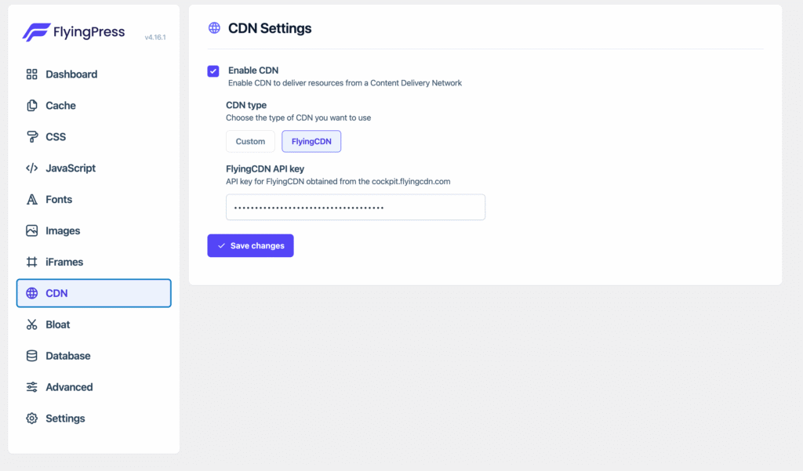
Task: Click the CSS paint roller icon
Action: (32, 137)
